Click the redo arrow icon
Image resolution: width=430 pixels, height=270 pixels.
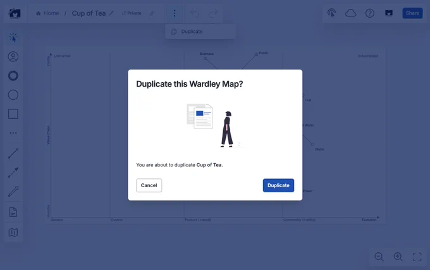point(213,13)
